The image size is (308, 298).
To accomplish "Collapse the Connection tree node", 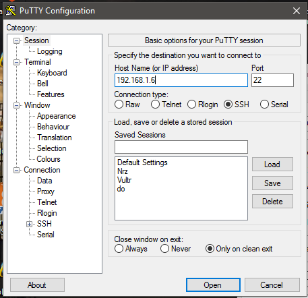I will tap(16, 170).
